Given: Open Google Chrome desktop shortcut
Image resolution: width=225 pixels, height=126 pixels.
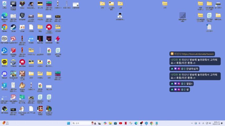Looking at the screenshot, I should [x=4, y=27].
